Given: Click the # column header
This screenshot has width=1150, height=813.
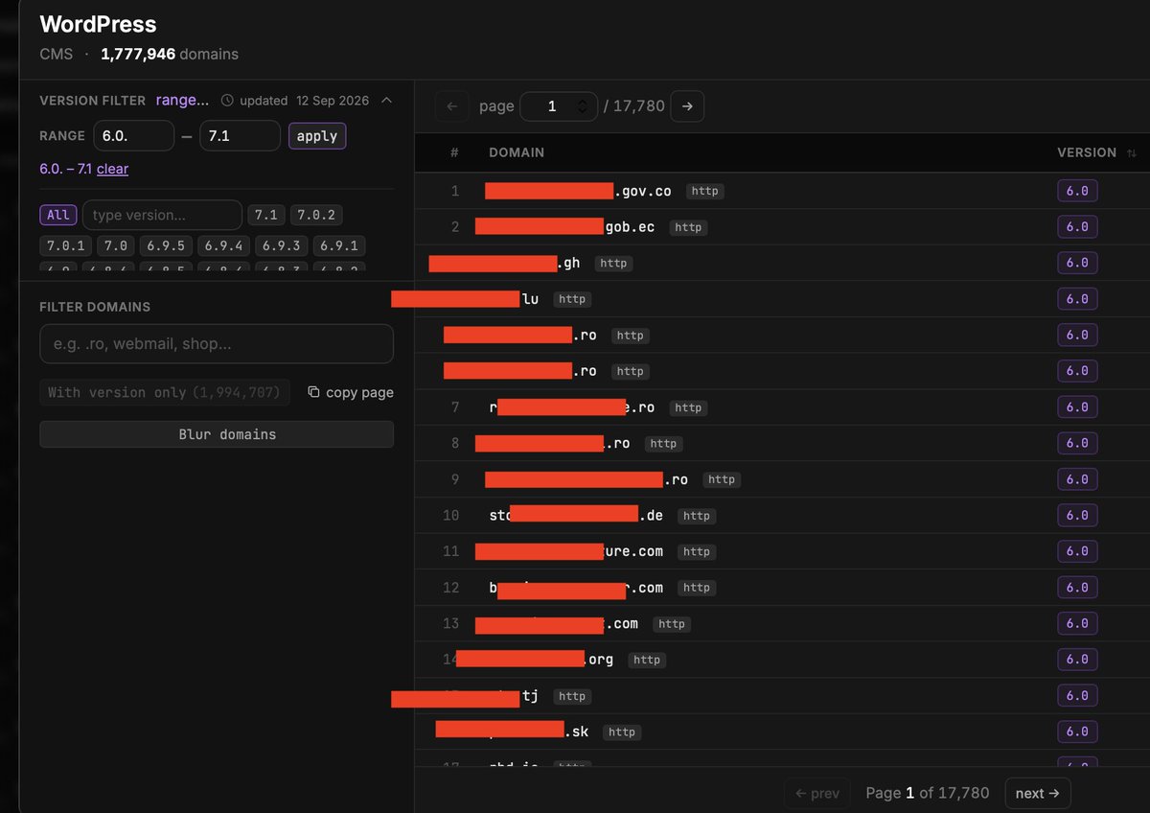Looking at the screenshot, I should 454,152.
